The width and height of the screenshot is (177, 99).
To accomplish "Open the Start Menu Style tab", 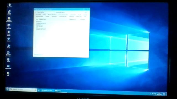I will [40, 16].
